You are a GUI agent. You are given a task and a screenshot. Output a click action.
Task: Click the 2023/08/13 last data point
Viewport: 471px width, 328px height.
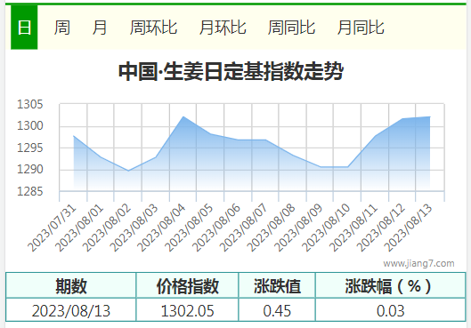430,117
